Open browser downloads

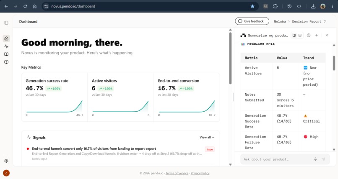point(313,6)
